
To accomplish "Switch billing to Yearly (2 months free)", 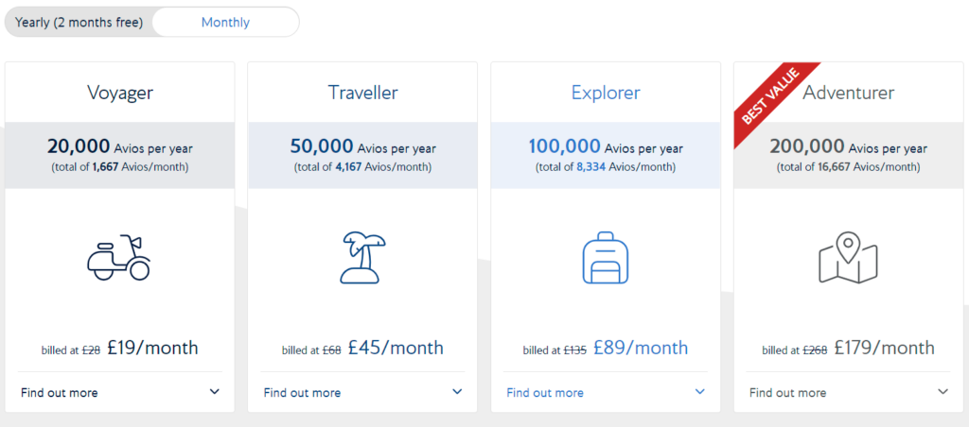I will point(79,23).
